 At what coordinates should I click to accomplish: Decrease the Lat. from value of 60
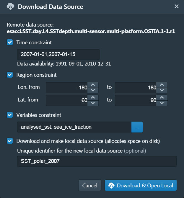[x=93, y=103]
